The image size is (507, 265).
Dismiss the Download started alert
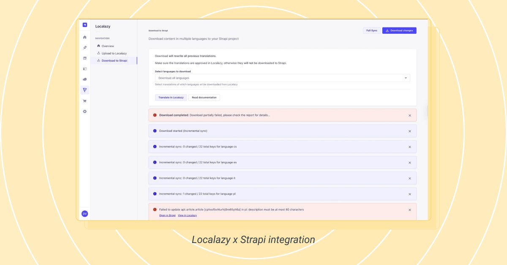pos(409,131)
